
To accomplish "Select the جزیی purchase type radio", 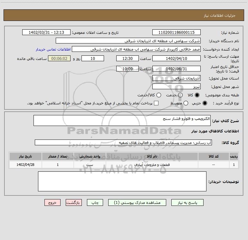I will click(x=205, y=103).
